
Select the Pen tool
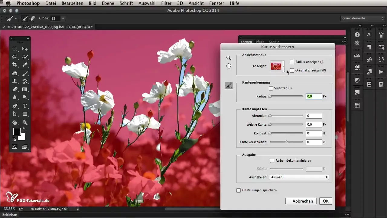coord(15,106)
